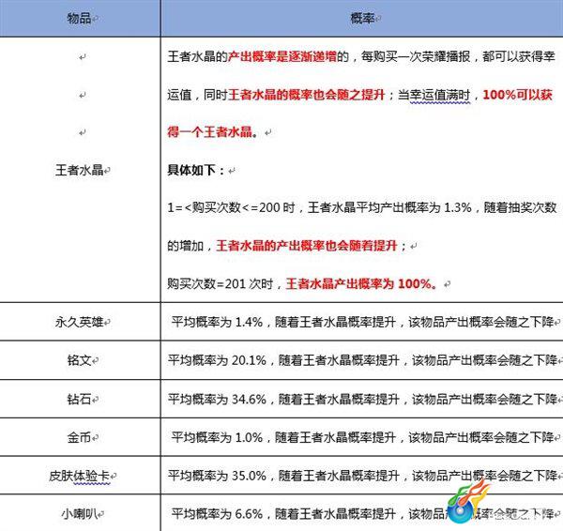The image size is (563, 531).
Task: Click red text 王者水晶产出概率为 100%
Action: pos(361,284)
